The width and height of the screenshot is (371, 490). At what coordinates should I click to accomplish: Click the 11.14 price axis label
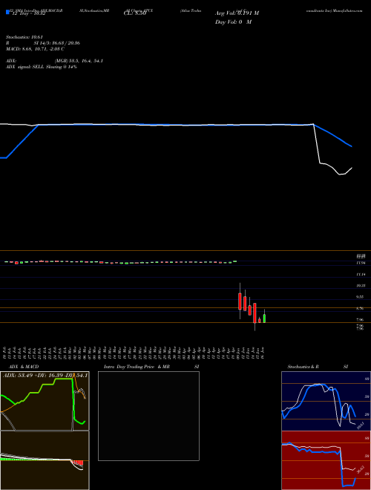pos(361,275)
